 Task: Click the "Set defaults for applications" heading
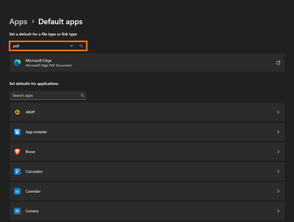pyautogui.click(x=34, y=84)
